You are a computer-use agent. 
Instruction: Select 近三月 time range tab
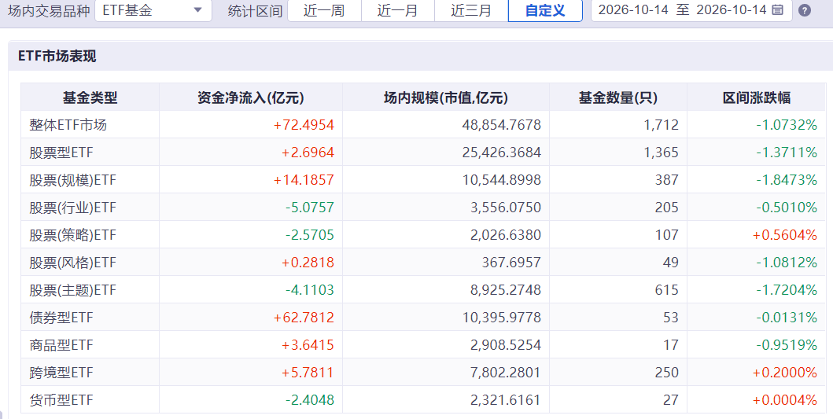coord(471,10)
